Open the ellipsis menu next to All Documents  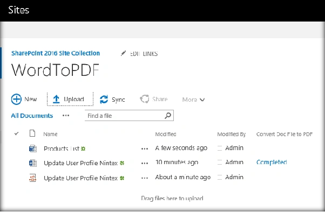pos(66,116)
